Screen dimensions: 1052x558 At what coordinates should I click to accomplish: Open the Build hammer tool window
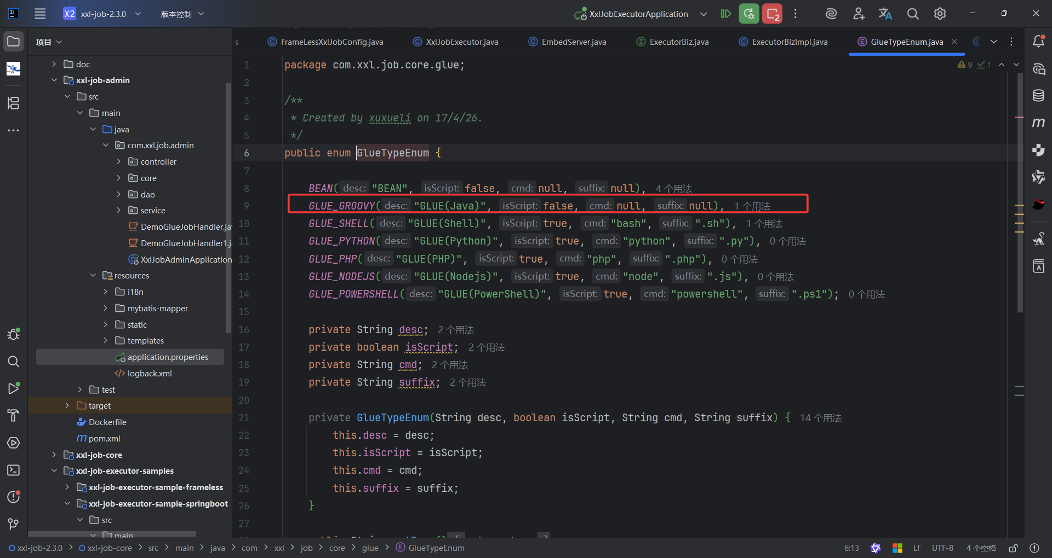14,416
